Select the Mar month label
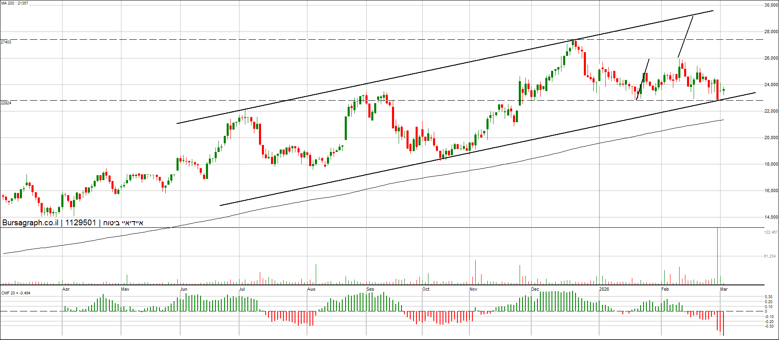 [x=724, y=289]
